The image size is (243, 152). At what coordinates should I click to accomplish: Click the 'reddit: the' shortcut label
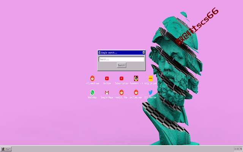click(x=121, y=97)
